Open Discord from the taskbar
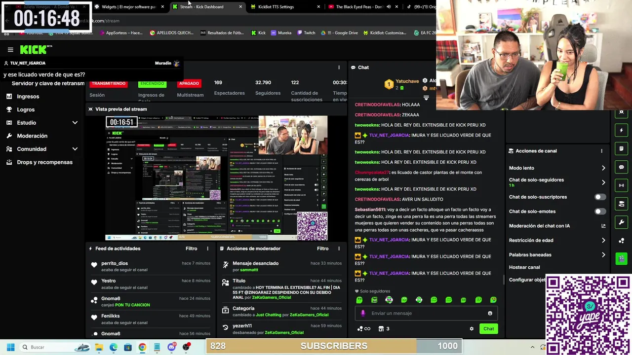Viewport: 632px width, 355px height. (x=171, y=347)
